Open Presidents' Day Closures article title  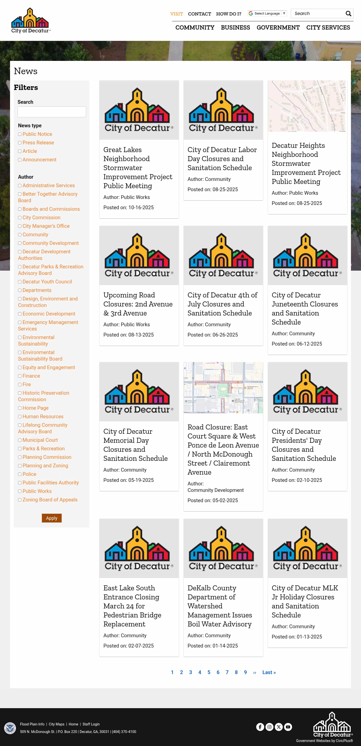(304, 445)
